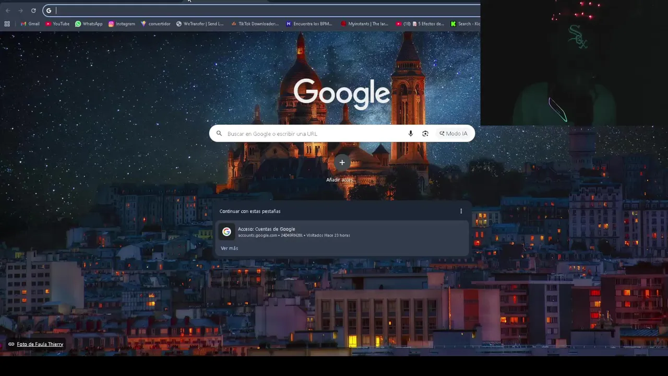Screen dimensions: 668x376
Task: Start voice search with microphone icon
Action: pos(411,134)
